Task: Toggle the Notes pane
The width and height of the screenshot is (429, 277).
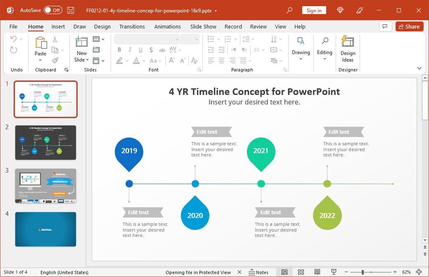Action: pyautogui.click(x=258, y=272)
